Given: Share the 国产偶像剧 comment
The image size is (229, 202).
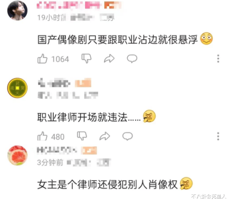Looking at the screenshot, I should [109, 59].
